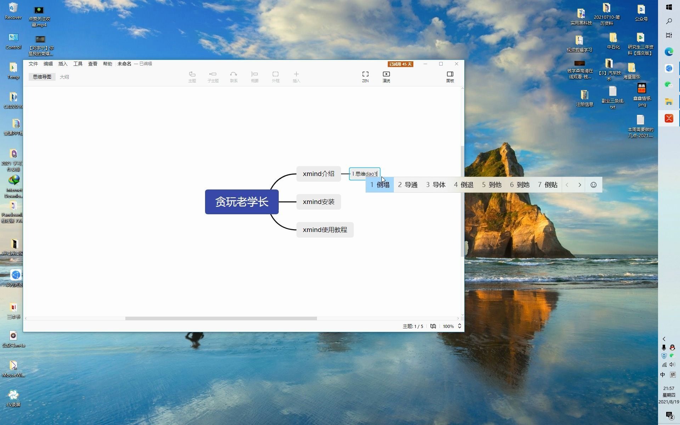Select the 外框 (Boundary) tool
Screen dimensions: 680x425
pos(276,76)
